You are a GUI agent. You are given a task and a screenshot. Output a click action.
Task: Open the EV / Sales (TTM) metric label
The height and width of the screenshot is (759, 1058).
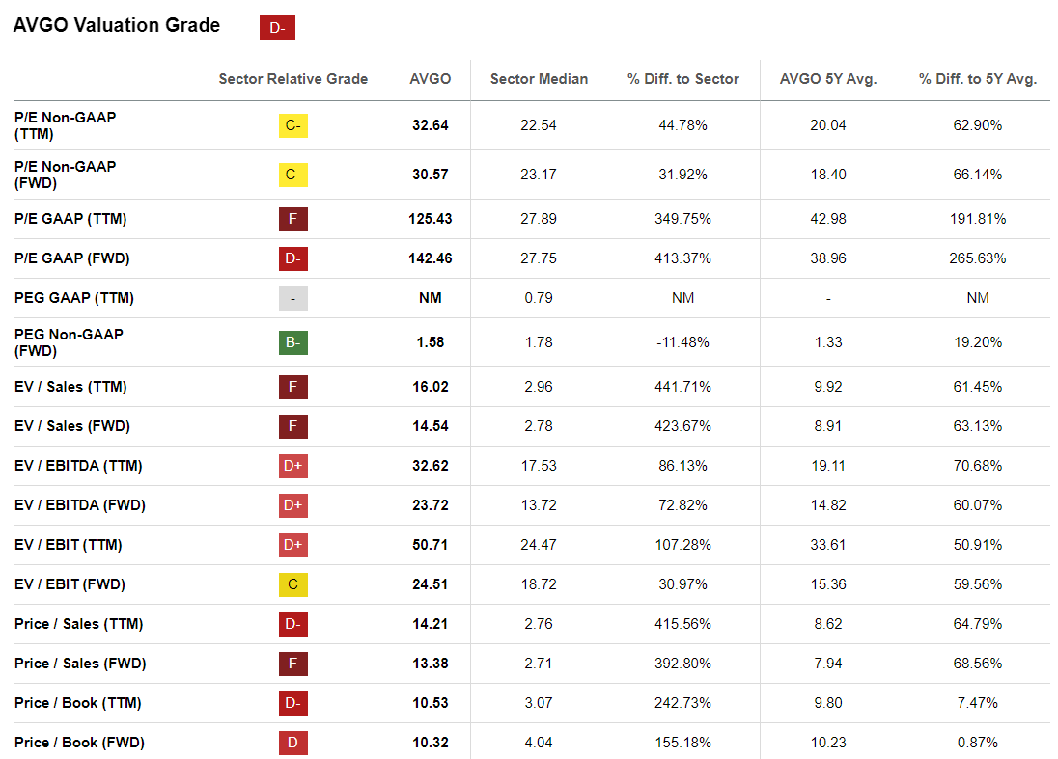[x=70, y=387]
